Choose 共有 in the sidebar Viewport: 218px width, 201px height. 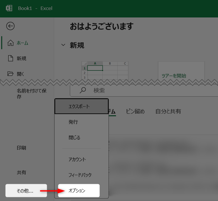point(22,172)
